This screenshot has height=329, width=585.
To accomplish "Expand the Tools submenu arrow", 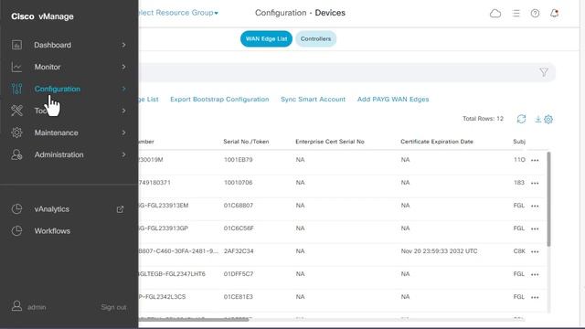I will pyautogui.click(x=123, y=111).
